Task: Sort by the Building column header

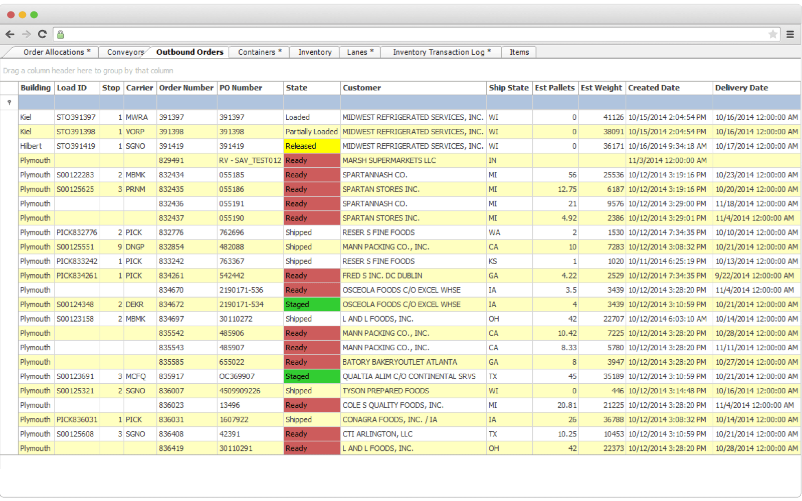Action: [36, 88]
